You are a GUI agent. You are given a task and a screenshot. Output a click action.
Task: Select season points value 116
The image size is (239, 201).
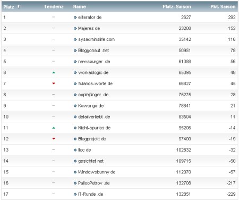232,39
